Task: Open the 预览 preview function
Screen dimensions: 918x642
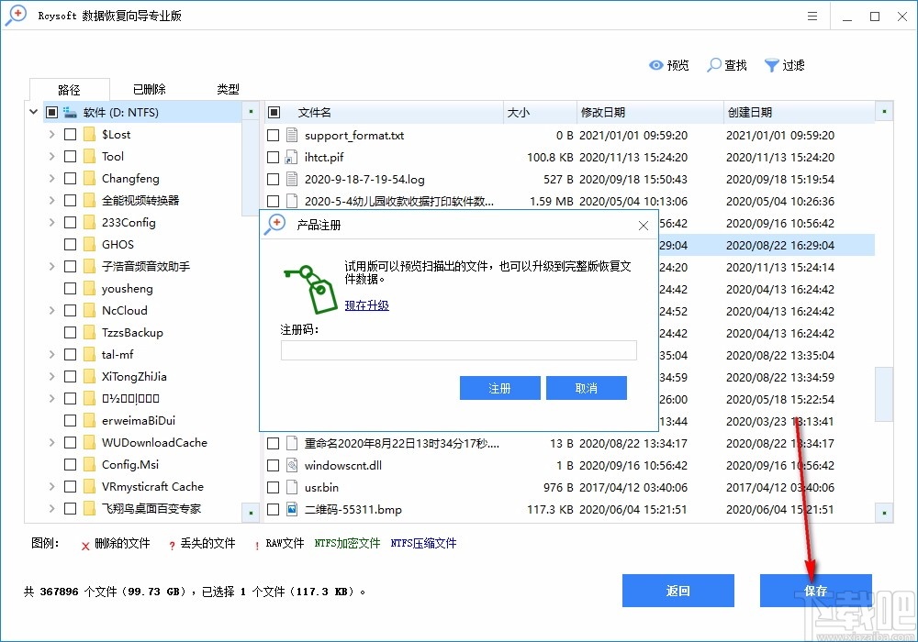Action: tap(669, 64)
